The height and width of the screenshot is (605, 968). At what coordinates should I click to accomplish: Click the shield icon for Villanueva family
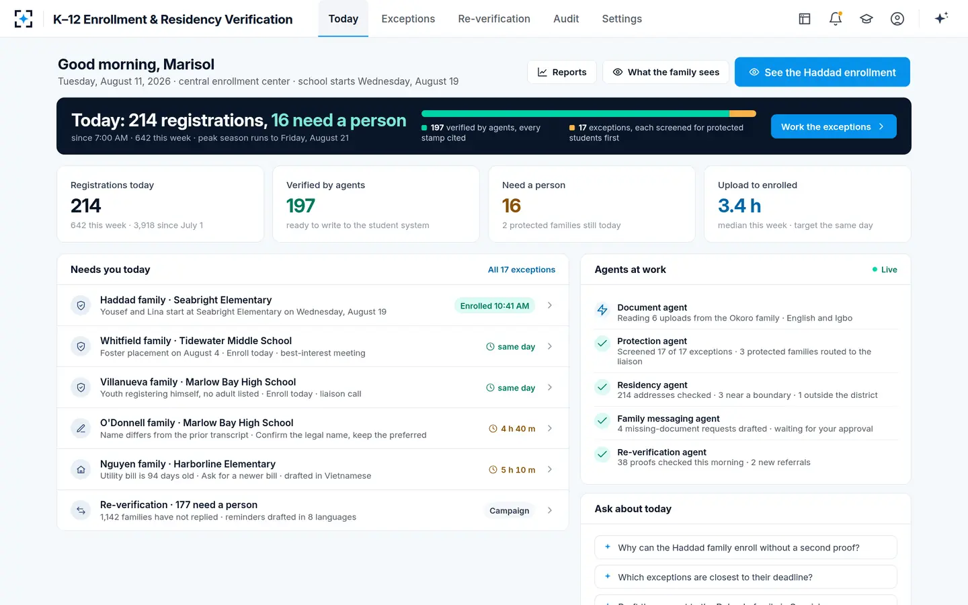[81, 387]
